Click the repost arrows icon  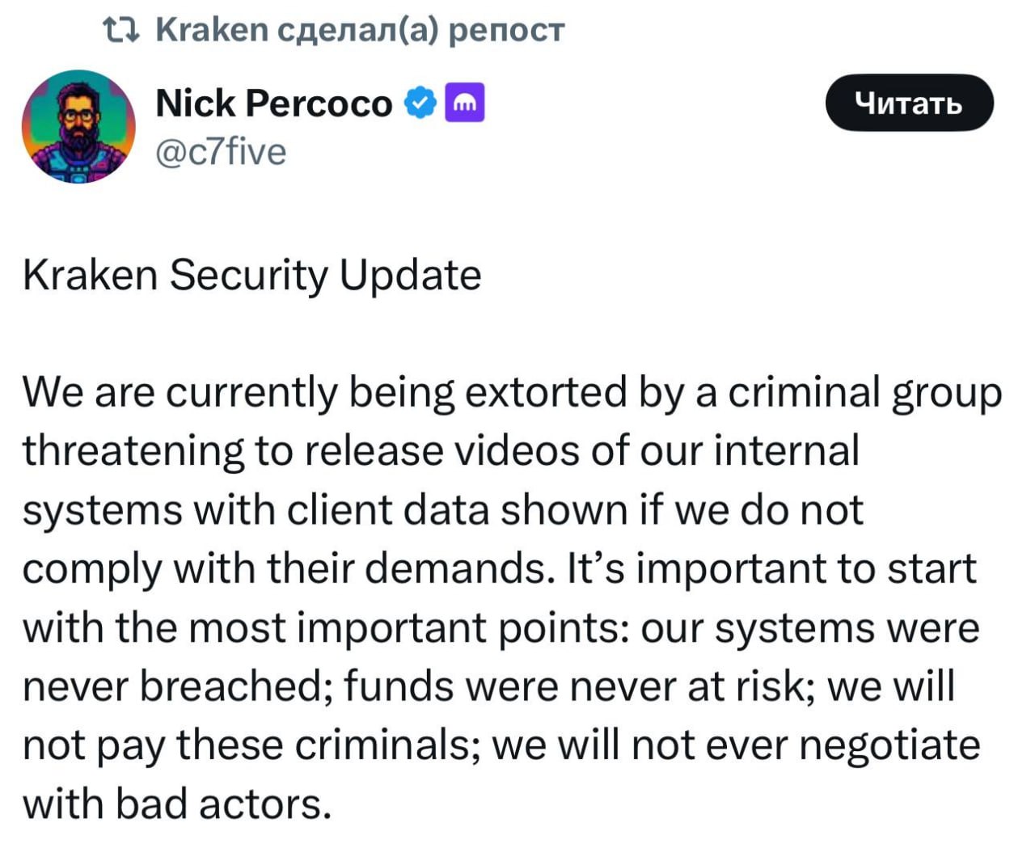(120, 30)
